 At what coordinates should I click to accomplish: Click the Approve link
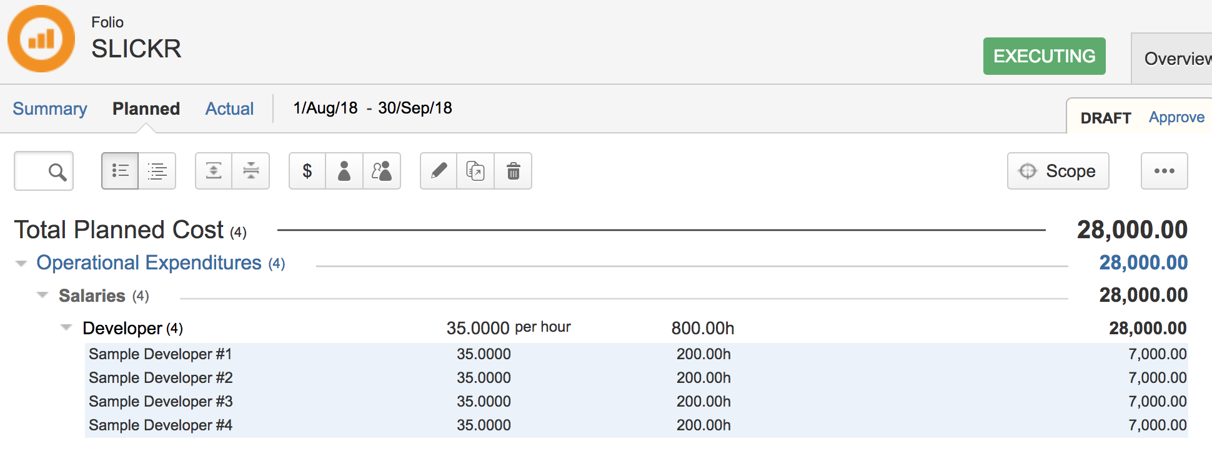click(x=1176, y=117)
